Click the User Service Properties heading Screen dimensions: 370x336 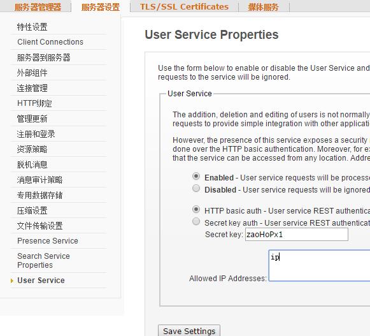pos(211,34)
